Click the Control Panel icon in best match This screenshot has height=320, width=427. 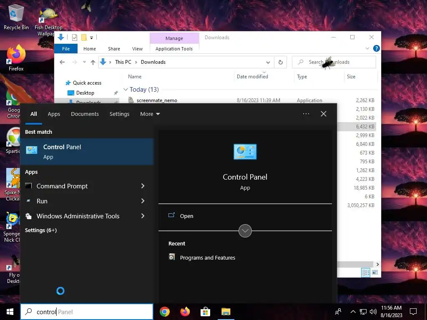(x=32, y=150)
